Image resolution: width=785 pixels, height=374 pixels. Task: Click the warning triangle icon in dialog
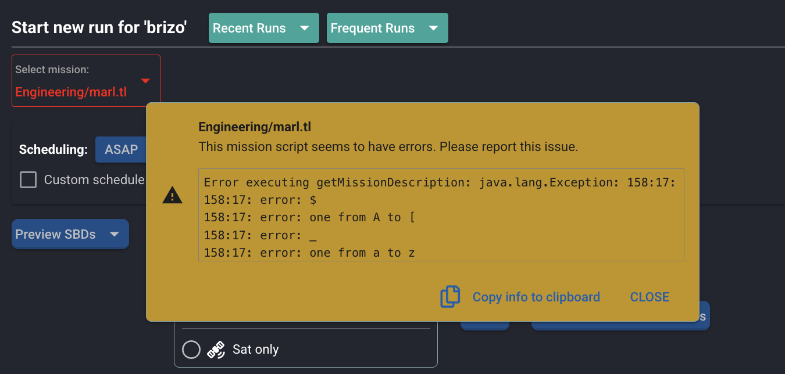pos(172,196)
